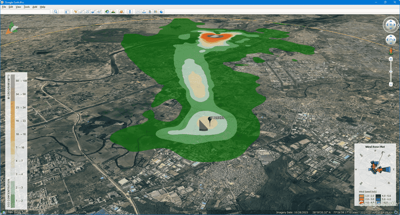Screen dimensions: 400x215
Task: Open the Edit menu
Action: click(11, 7)
